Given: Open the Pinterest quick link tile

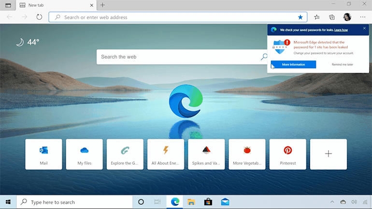Looking at the screenshot, I should click(288, 154).
